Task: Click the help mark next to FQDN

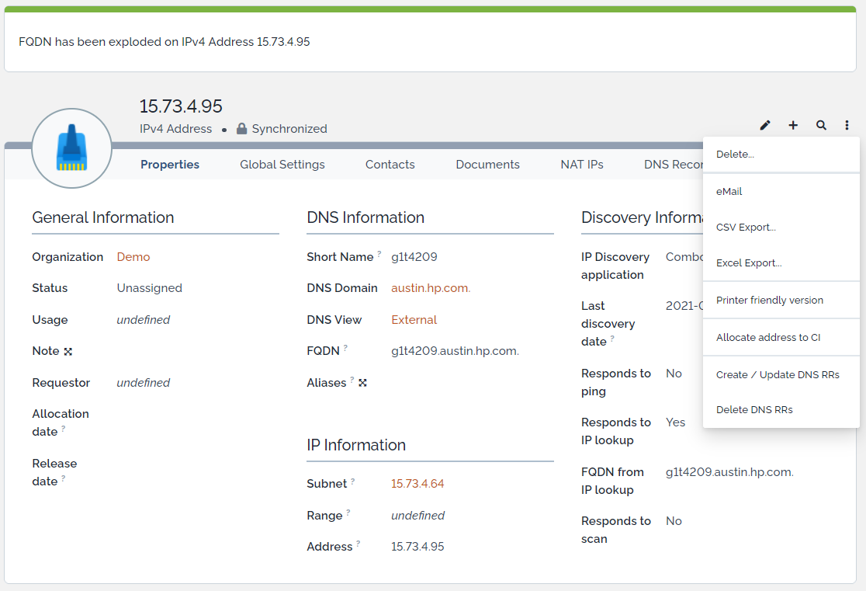Action: (x=345, y=349)
